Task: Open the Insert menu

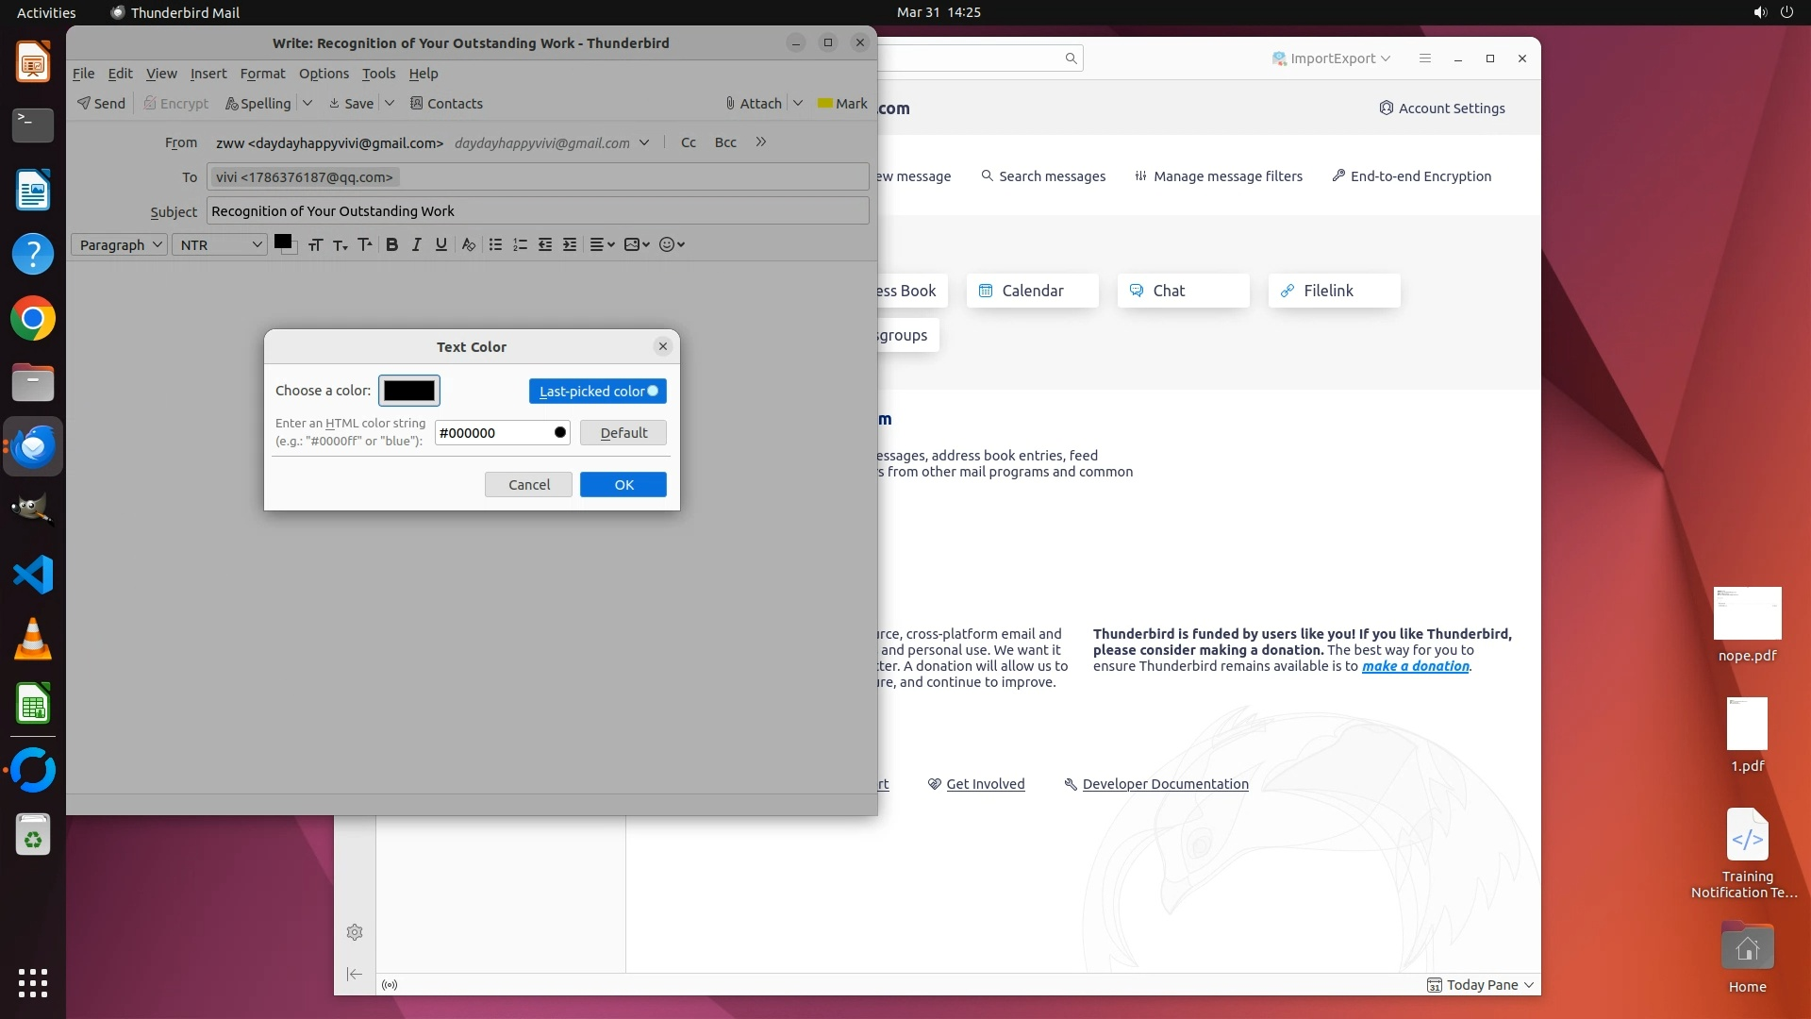Action: pyautogui.click(x=208, y=74)
